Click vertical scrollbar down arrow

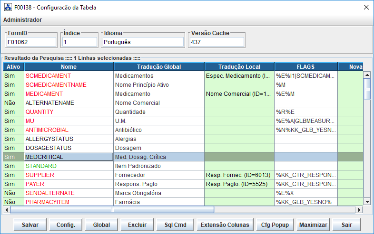[x=367, y=202]
